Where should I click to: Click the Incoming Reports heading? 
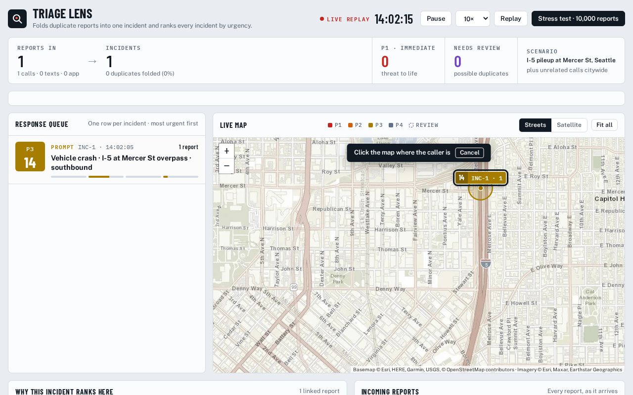(x=390, y=392)
